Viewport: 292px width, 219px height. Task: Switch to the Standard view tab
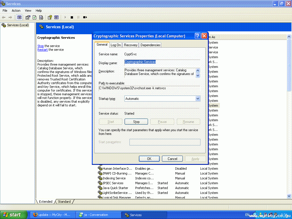point(64,202)
